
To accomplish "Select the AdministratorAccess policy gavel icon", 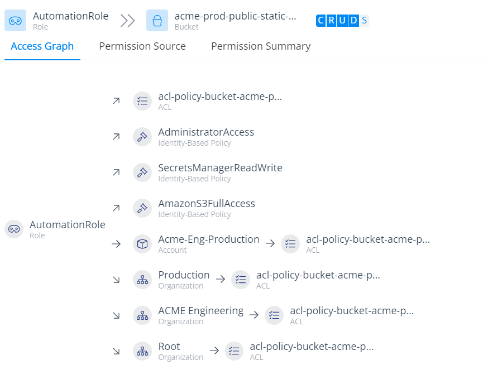I will 142,137.
